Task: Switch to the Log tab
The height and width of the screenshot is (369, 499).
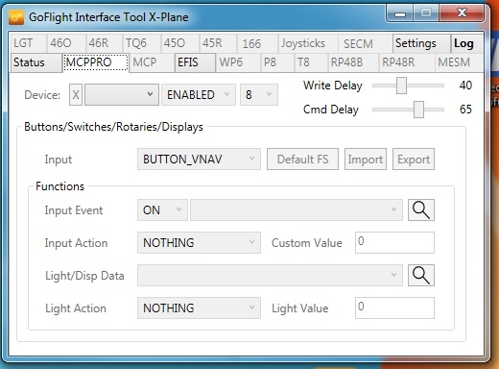Action: (x=467, y=43)
